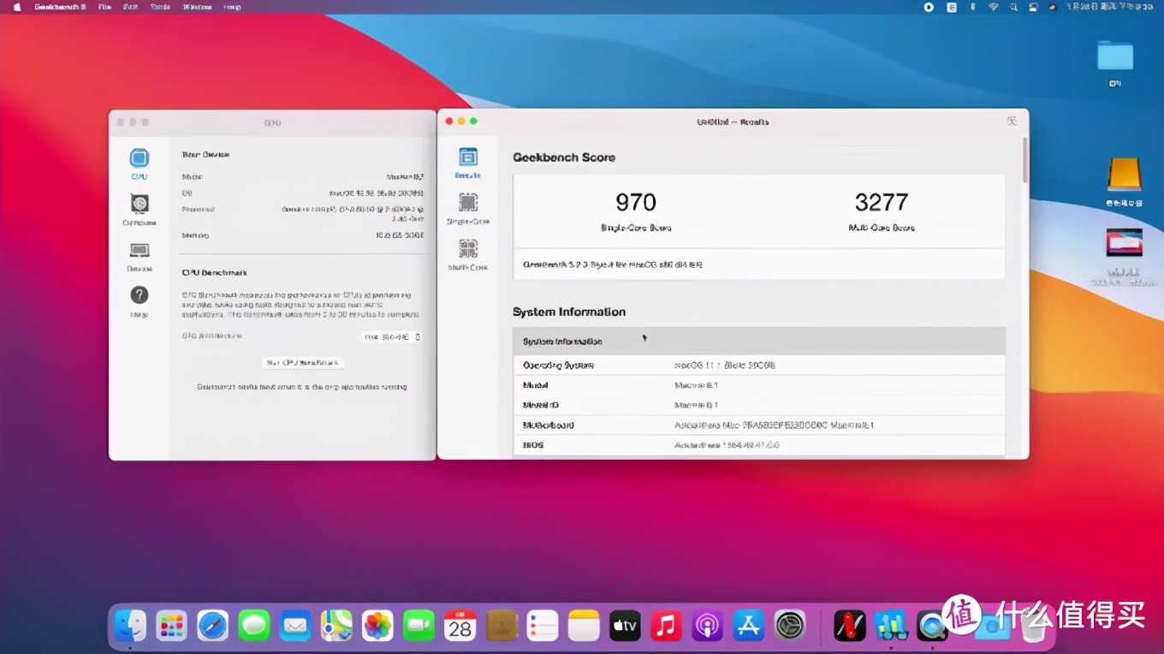The width and height of the screenshot is (1164, 654).
Task: Select the orange external drive on the desktop
Action: 1124,175
